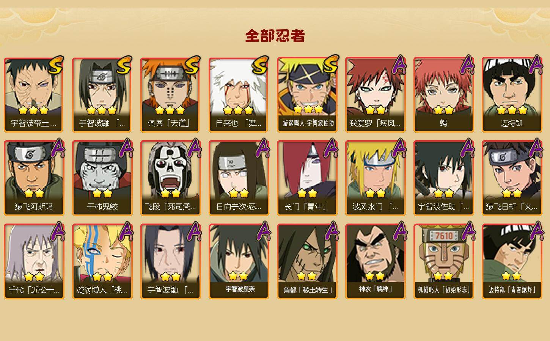Select the 漩涡博人 character card

click(x=102, y=261)
